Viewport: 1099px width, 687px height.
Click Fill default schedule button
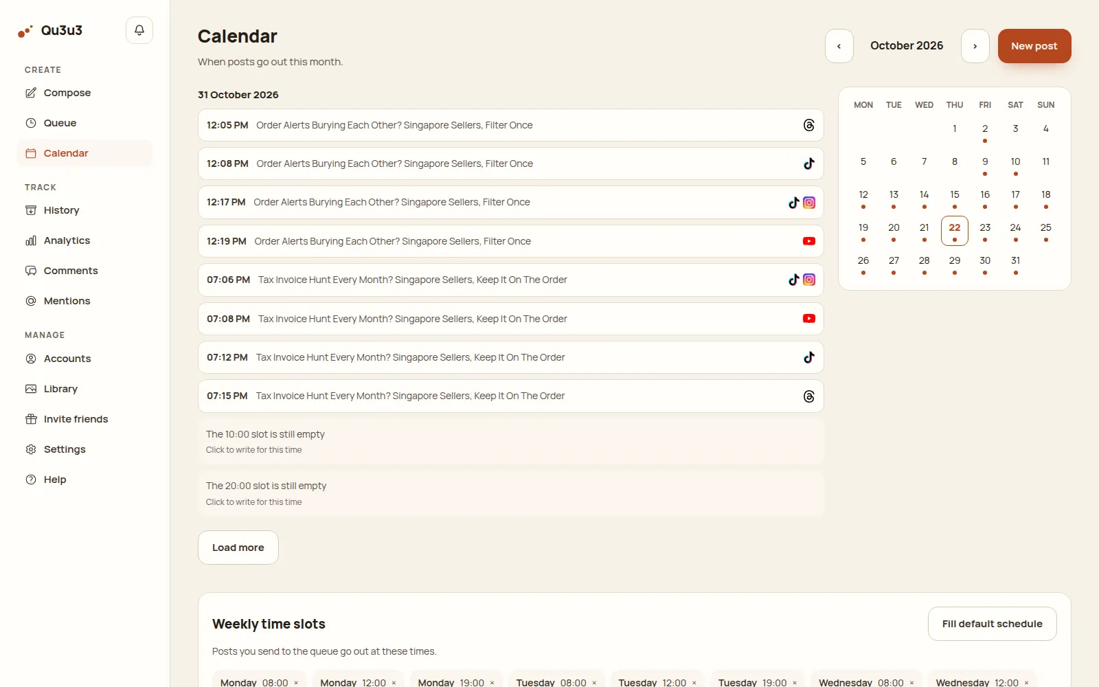[993, 624]
